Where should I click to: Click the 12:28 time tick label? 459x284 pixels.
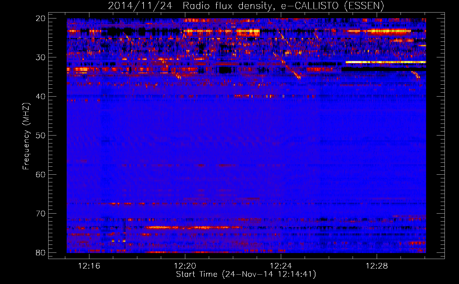(x=377, y=266)
